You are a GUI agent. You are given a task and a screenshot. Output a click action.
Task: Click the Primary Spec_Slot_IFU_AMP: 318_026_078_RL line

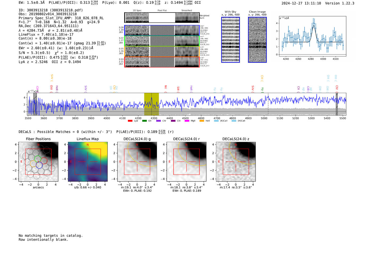(x=61, y=18)
